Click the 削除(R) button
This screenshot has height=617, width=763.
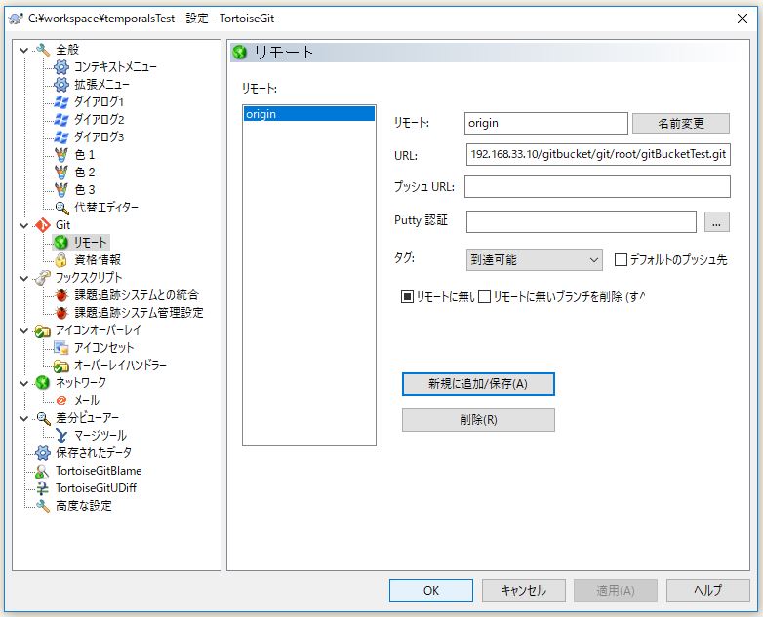point(478,419)
